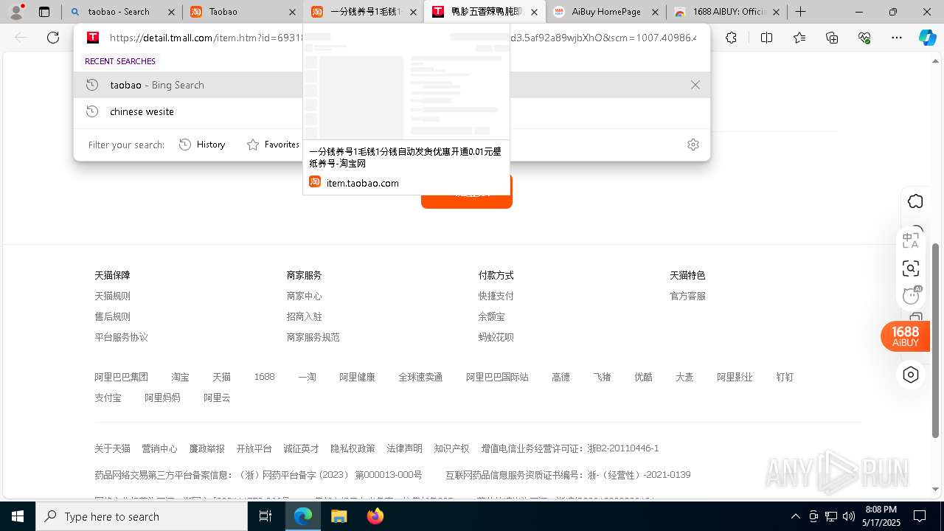
Task: Switch to the 1688 AIBUY Official tab
Action: click(x=726, y=12)
